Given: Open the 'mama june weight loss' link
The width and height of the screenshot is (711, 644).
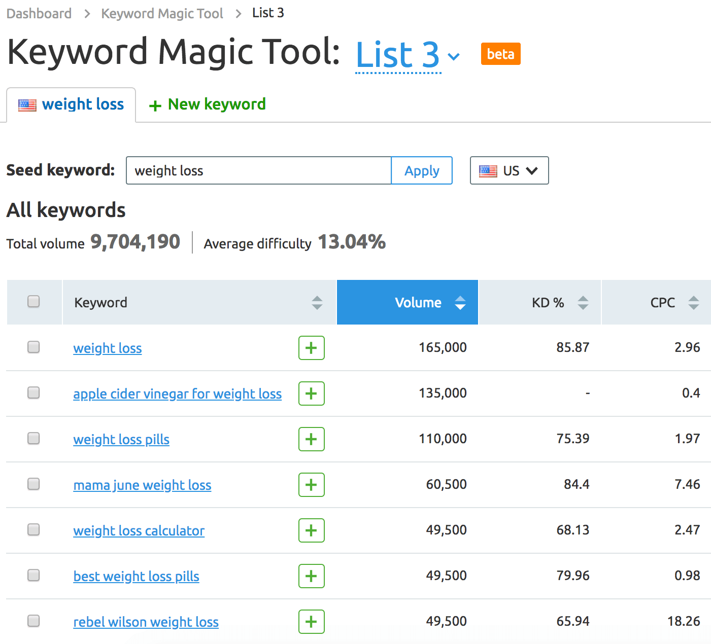Looking at the screenshot, I should point(142,485).
